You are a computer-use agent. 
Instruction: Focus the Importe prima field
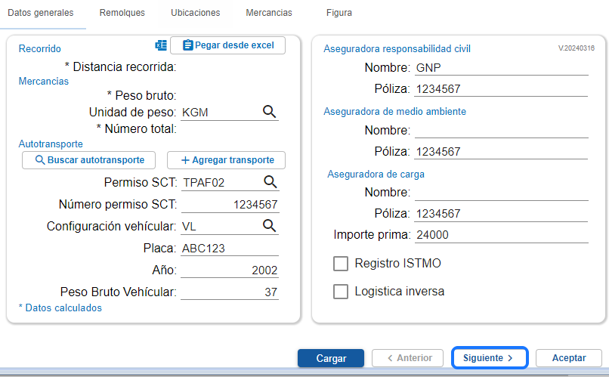pos(501,235)
